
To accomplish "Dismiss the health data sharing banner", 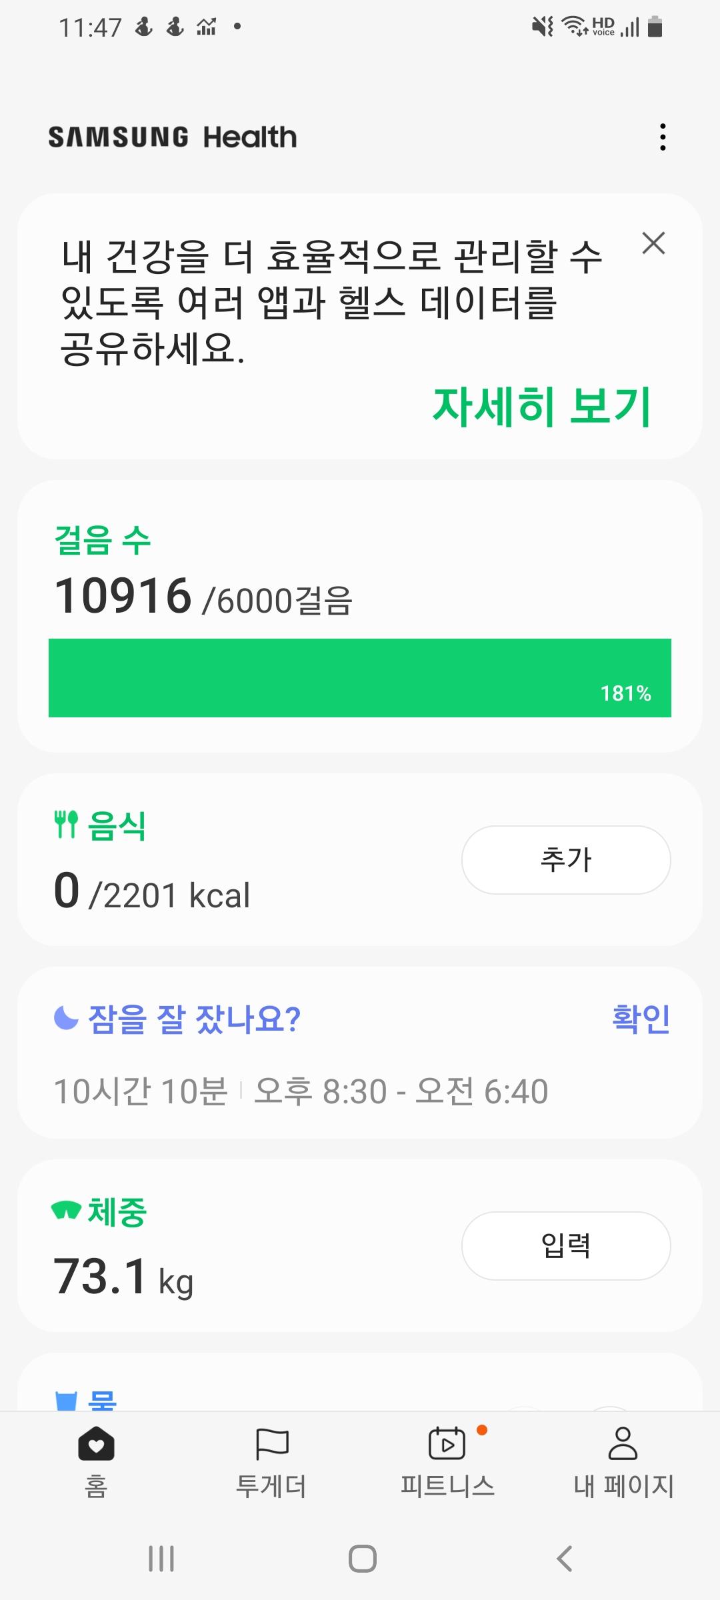I will (x=653, y=244).
